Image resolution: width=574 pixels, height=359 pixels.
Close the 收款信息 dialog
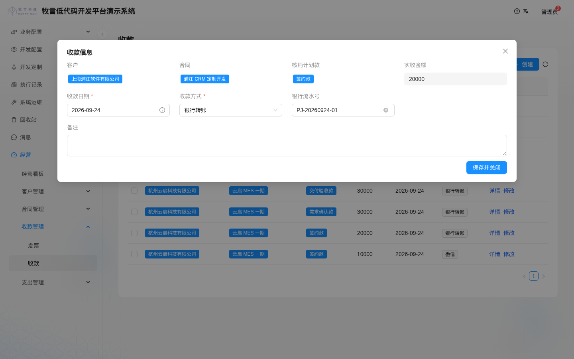tap(505, 51)
